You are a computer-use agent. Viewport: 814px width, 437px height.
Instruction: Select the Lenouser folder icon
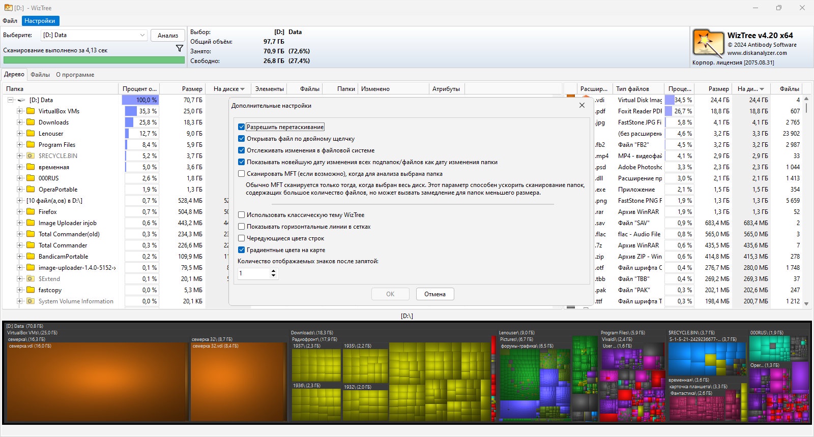point(31,133)
